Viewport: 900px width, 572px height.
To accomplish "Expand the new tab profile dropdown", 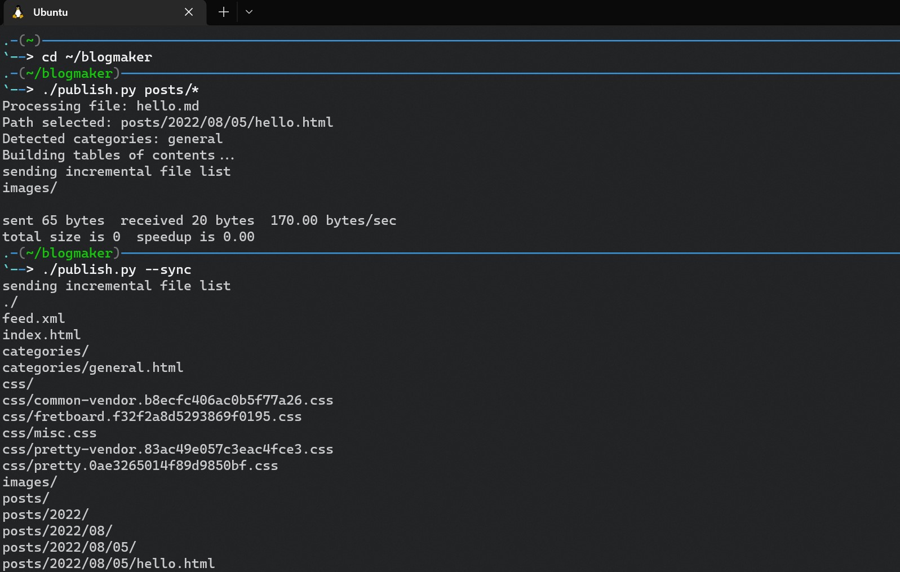I will click(x=249, y=12).
